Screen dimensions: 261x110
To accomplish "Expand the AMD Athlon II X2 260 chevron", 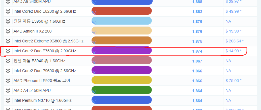I will point(8,31).
